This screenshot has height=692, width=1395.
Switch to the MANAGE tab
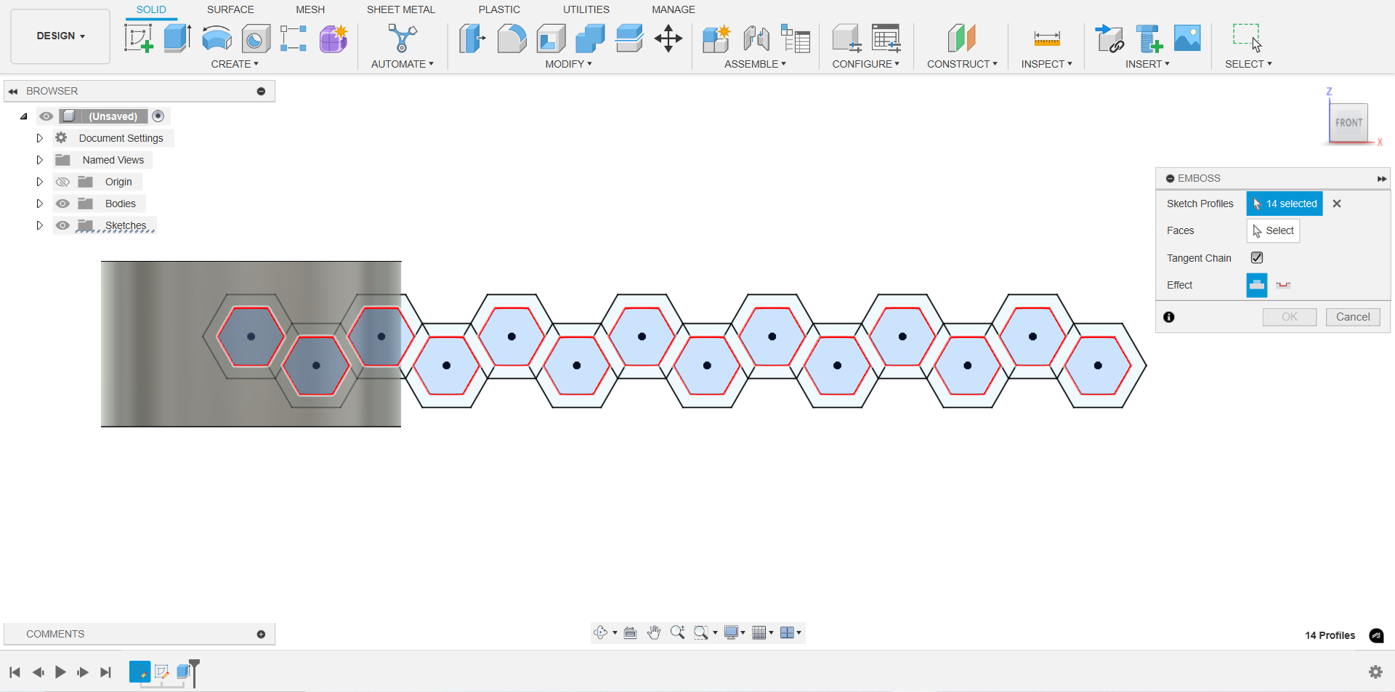(674, 9)
